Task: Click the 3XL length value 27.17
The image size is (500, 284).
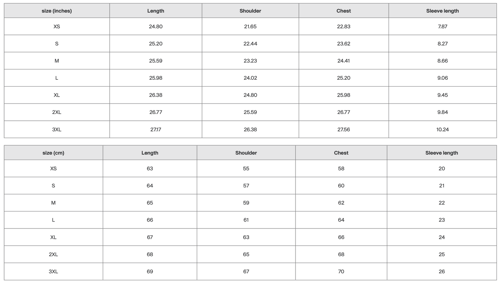Action: tap(156, 130)
